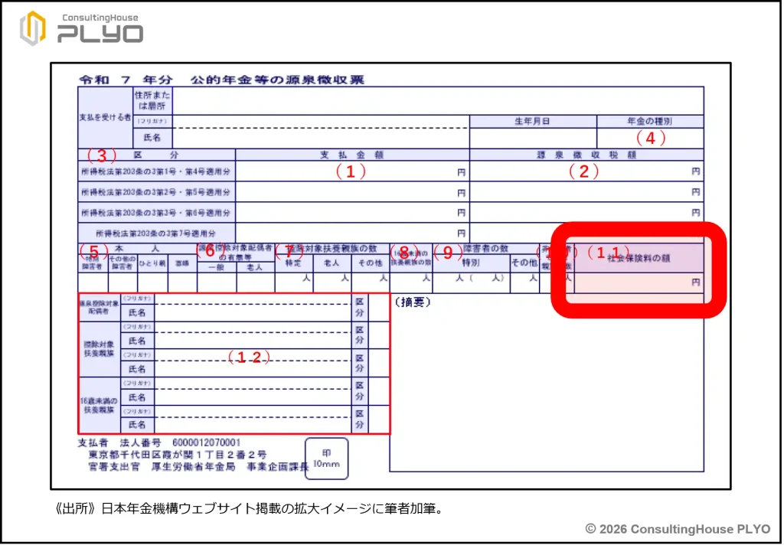Click the 印 10mm seal box
The width and height of the screenshot is (784, 545).
point(326,459)
